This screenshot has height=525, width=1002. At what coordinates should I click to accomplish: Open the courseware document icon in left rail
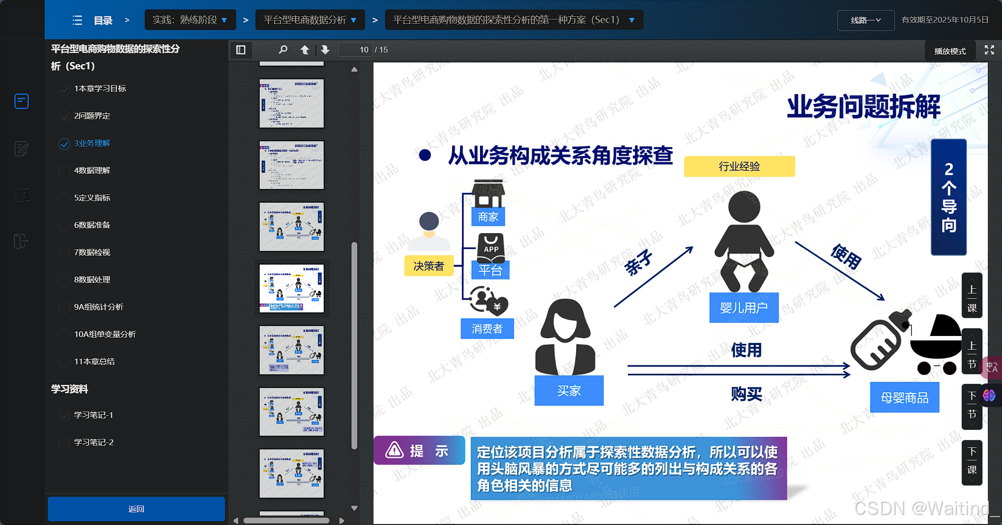pos(22,101)
